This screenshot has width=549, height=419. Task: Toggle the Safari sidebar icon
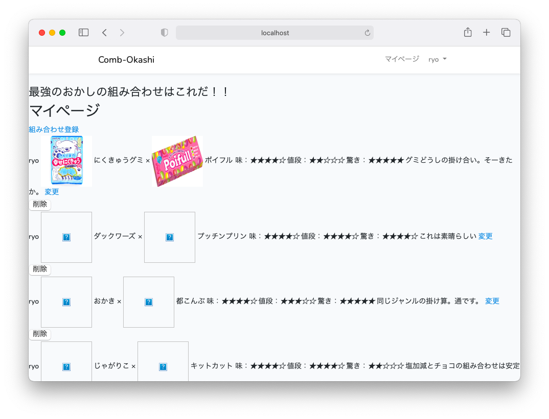83,33
